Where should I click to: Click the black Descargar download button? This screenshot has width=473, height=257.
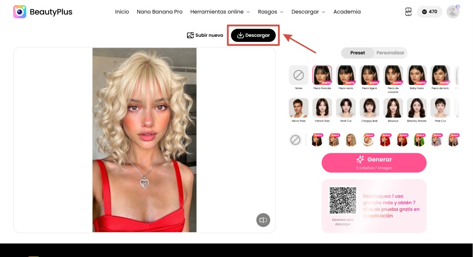click(x=254, y=35)
